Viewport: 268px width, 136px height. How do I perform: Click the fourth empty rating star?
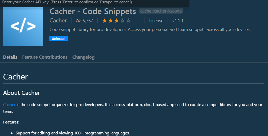coord(123,21)
